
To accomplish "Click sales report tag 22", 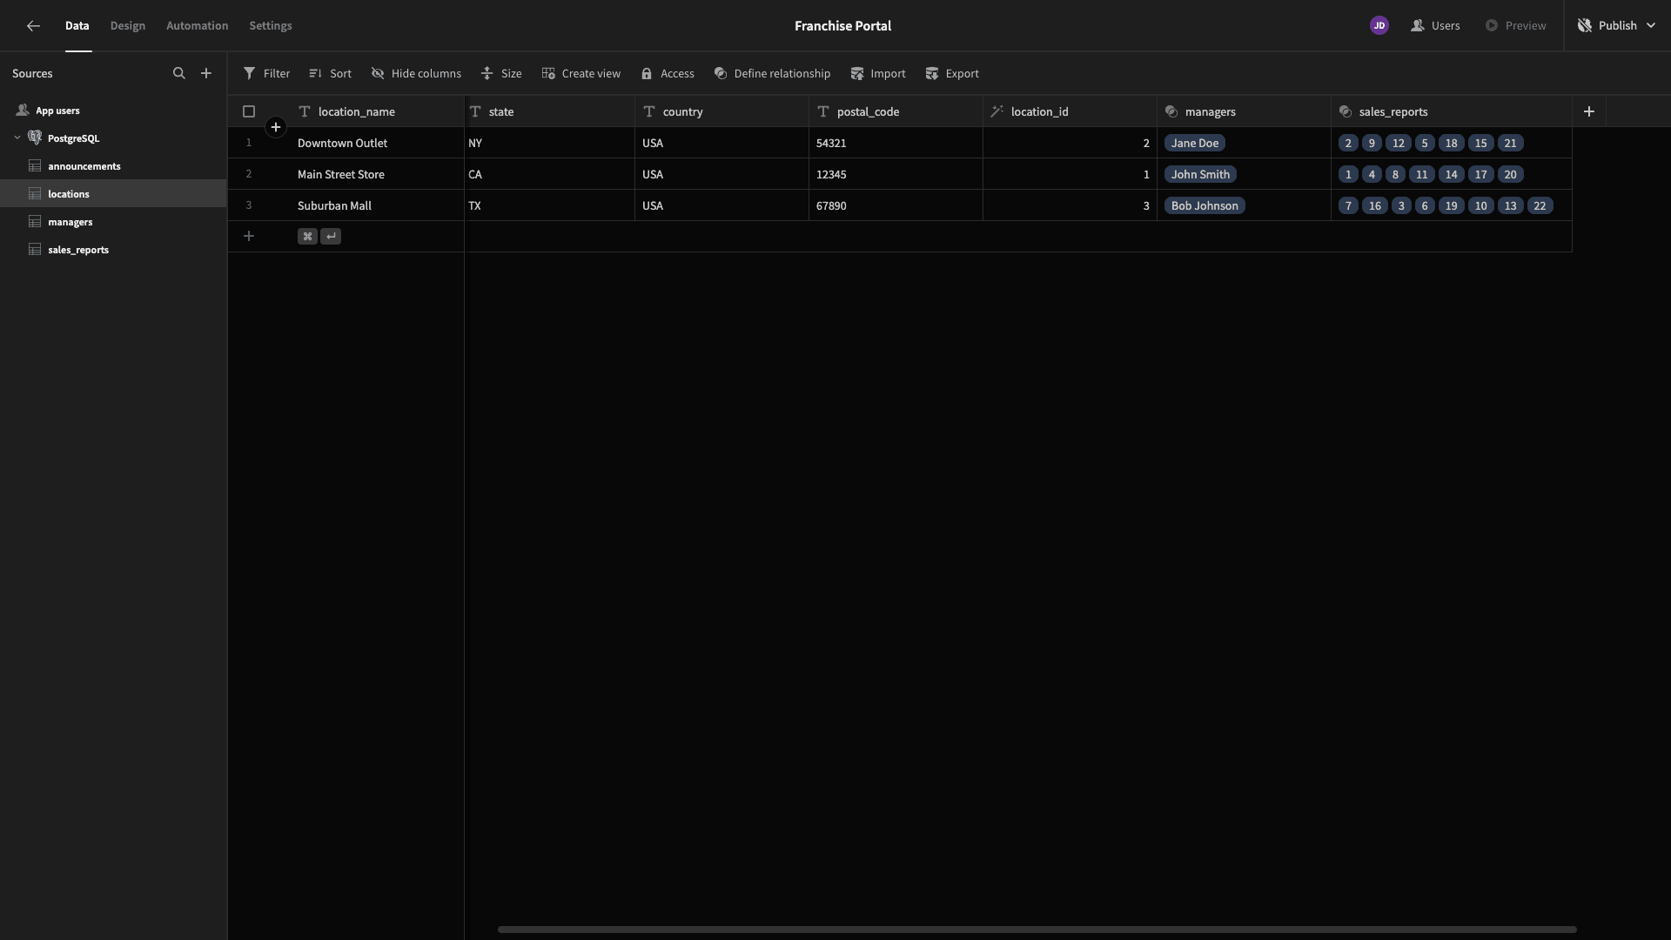I will (1540, 206).
